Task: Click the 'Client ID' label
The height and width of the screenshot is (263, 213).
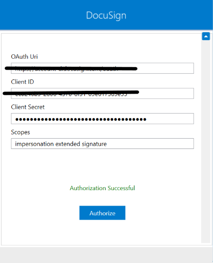Action: coord(22,82)
